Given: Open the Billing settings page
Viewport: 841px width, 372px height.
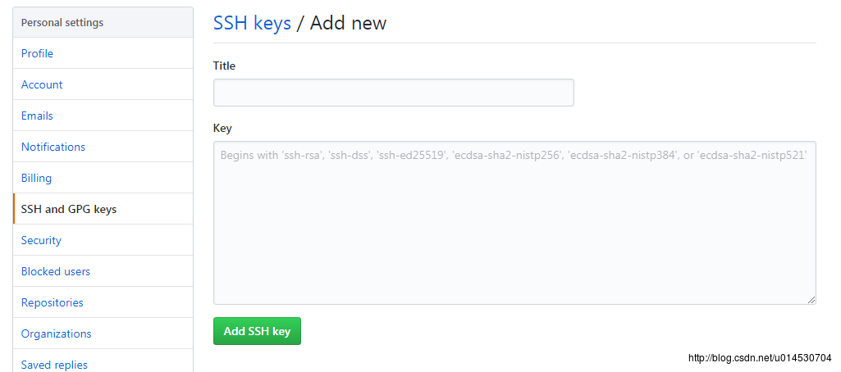Looking at the screenshot, I should click(x=36, y=178).
